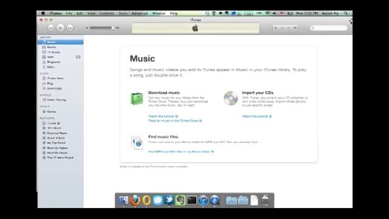The image size is (389, 219).
Task: Open the Store menu
Action: click(x=123, y=13)
